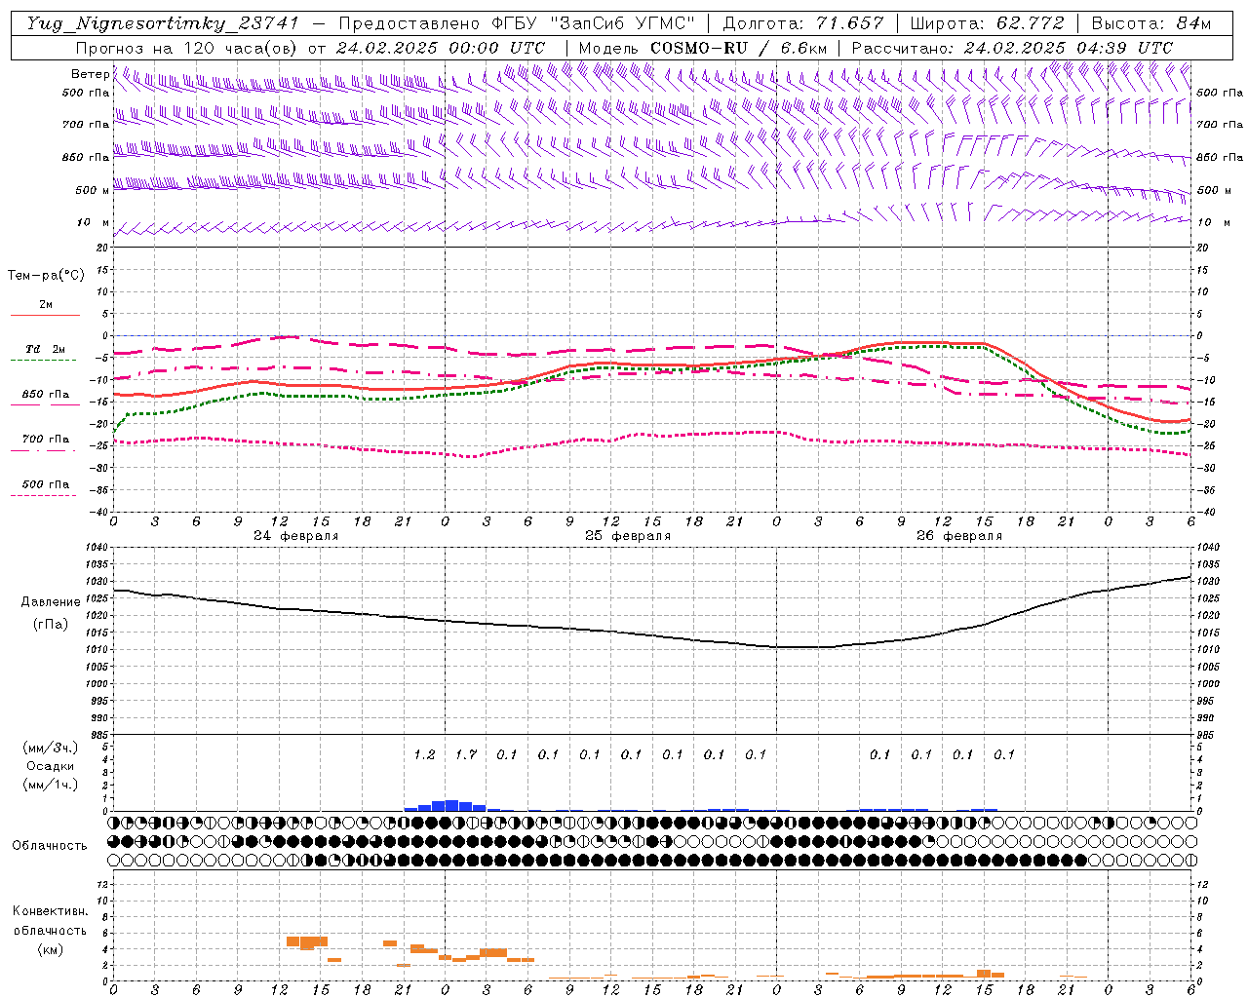Viewport: 1248px width, 998px height.
Task: Click the Долгота: 71.657 header field
Action: point(803,23)
